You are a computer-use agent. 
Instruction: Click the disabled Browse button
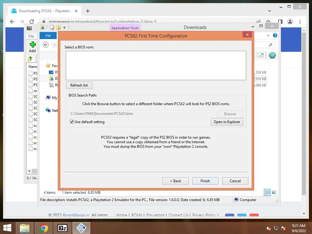[x=230, y=114]
